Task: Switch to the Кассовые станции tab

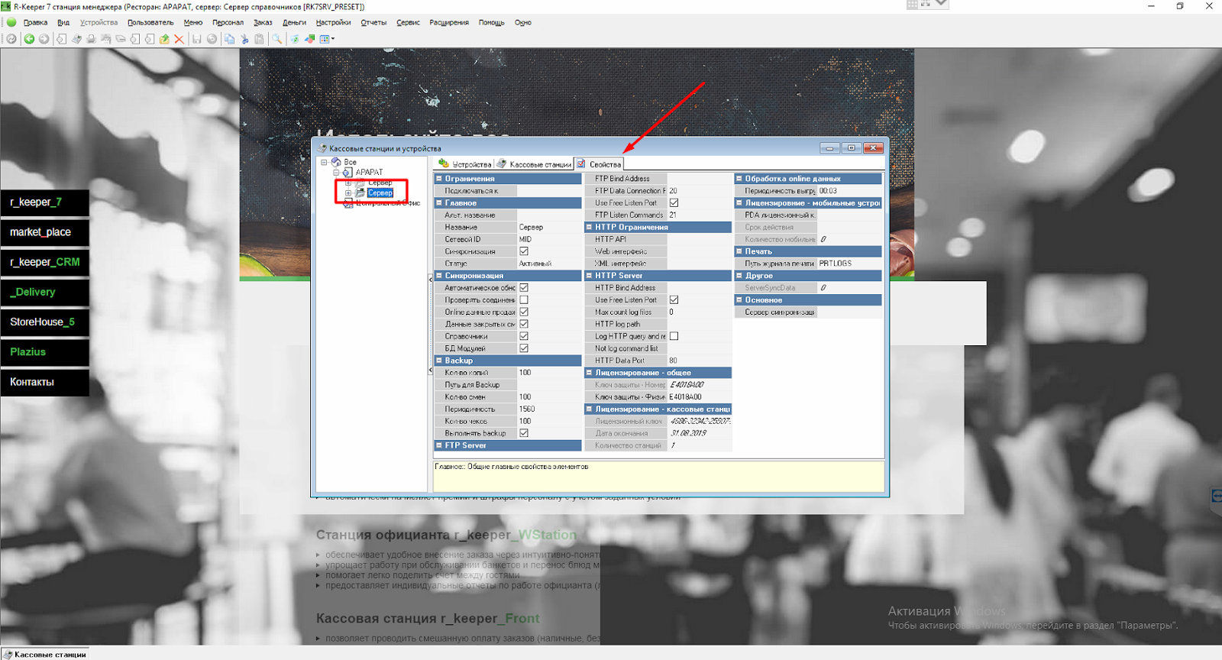Action: [x=534, y=164]
